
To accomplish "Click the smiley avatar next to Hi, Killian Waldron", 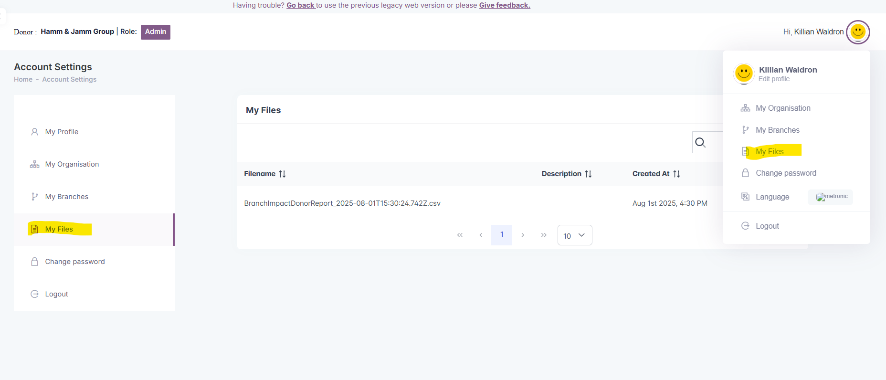I will tap(858, 32).
